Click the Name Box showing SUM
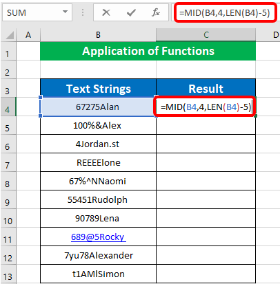This screenshot has width=280, height=284. (37, 12)
